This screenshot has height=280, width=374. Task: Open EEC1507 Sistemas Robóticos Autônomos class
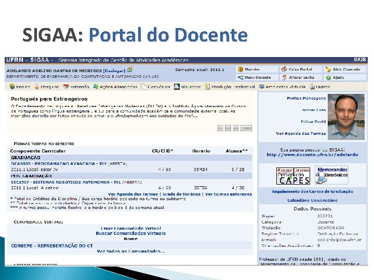tap(66, 182)
